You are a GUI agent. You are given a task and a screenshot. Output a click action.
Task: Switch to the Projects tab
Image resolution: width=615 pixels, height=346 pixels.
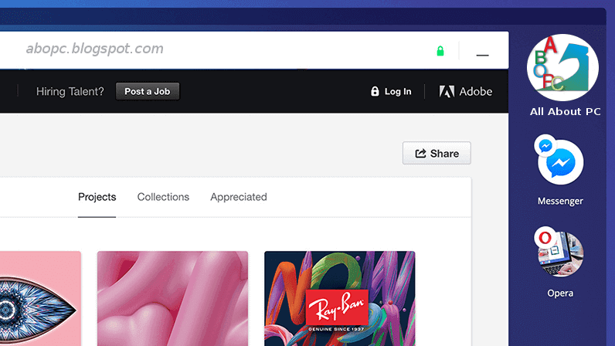tap(97, 197)
